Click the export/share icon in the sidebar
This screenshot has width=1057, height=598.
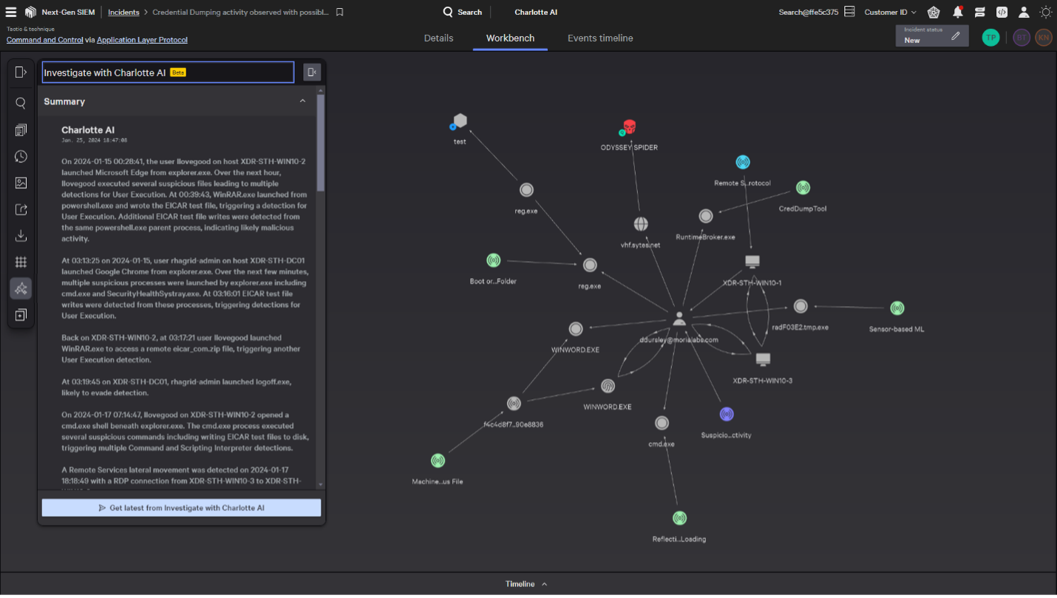21,209
